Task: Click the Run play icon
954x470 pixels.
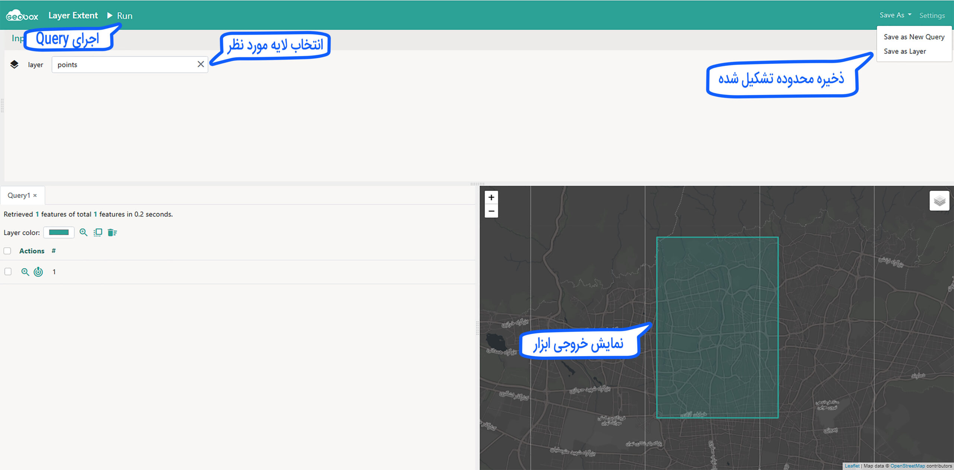Action: [110, 15]
